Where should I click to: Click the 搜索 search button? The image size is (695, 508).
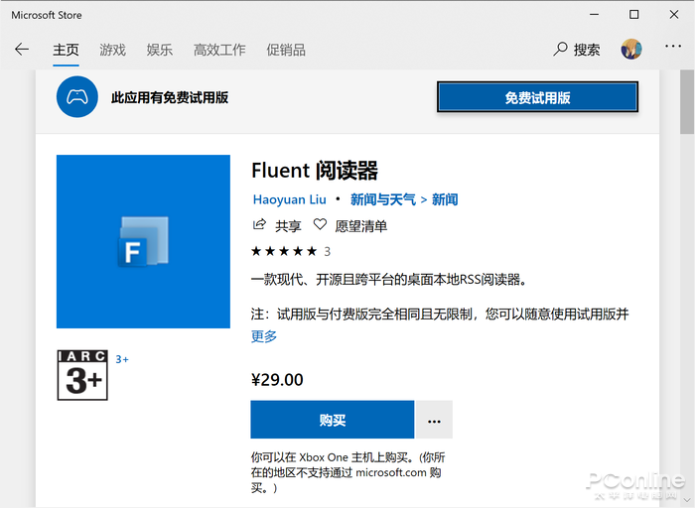point(577,50)
